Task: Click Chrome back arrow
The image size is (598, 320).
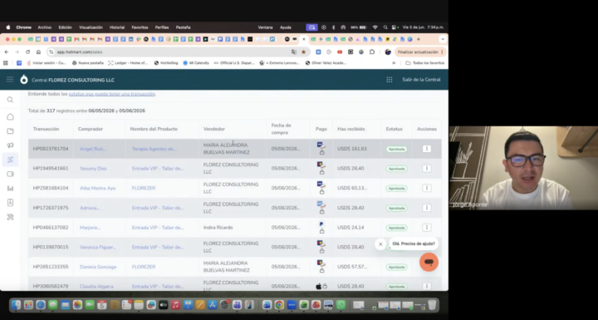Action: pos(7,52)
